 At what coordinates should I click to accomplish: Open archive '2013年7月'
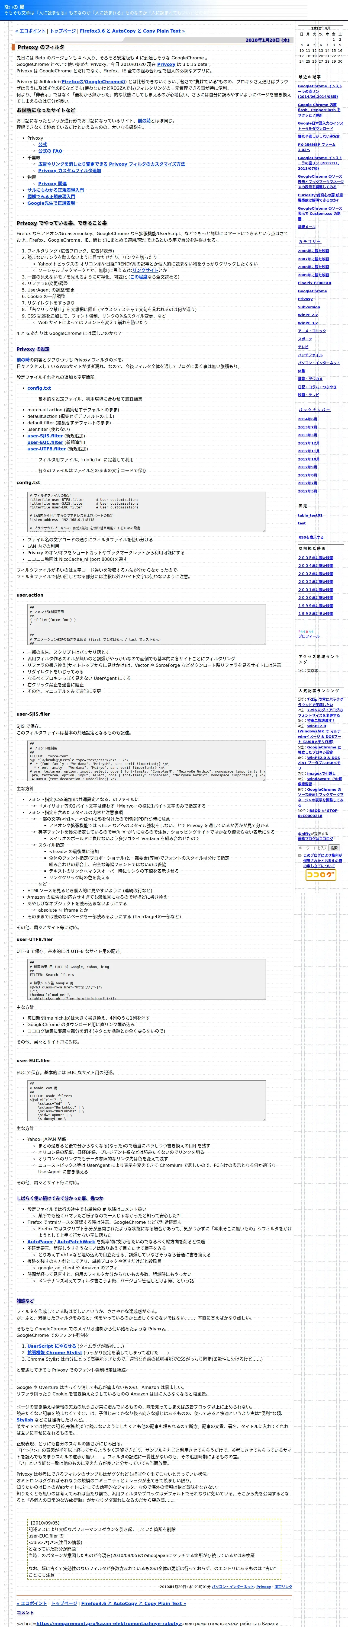(308, 427)
